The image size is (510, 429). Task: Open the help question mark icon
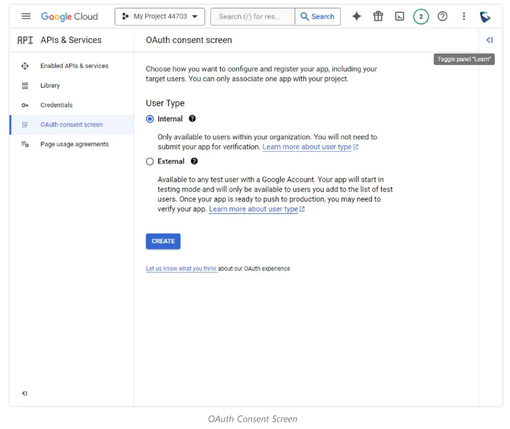pos(442,16)
